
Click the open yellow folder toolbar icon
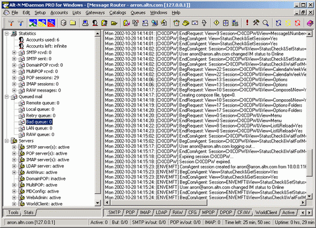point(114,23)
